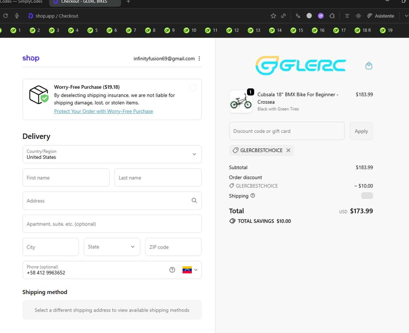Open the State dropdown

(x=112, y=247)
